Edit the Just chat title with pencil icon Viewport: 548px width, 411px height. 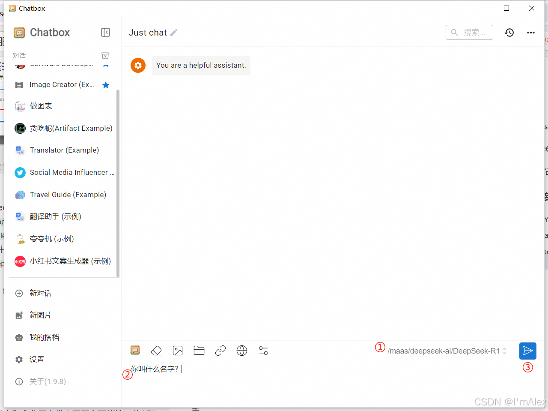coord(174,33)
